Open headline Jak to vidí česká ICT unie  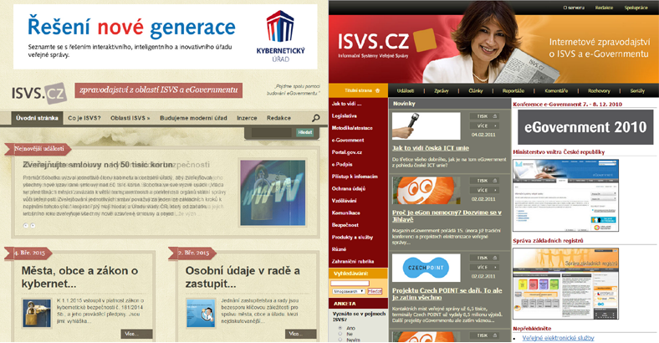click(x=431, y=148)
